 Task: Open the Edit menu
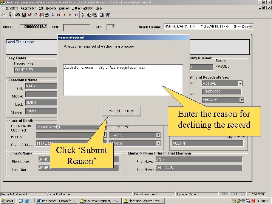[41, 8]
